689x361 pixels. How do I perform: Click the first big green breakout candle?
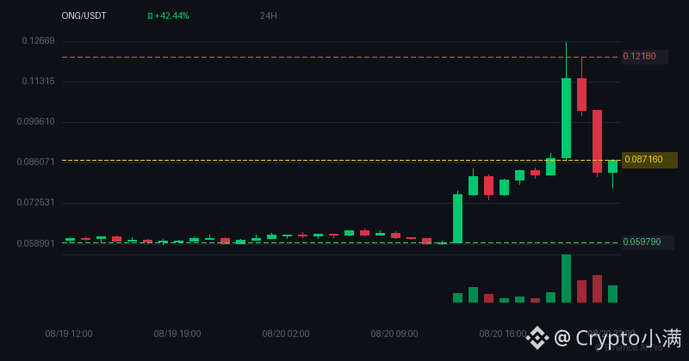point(457,218)
